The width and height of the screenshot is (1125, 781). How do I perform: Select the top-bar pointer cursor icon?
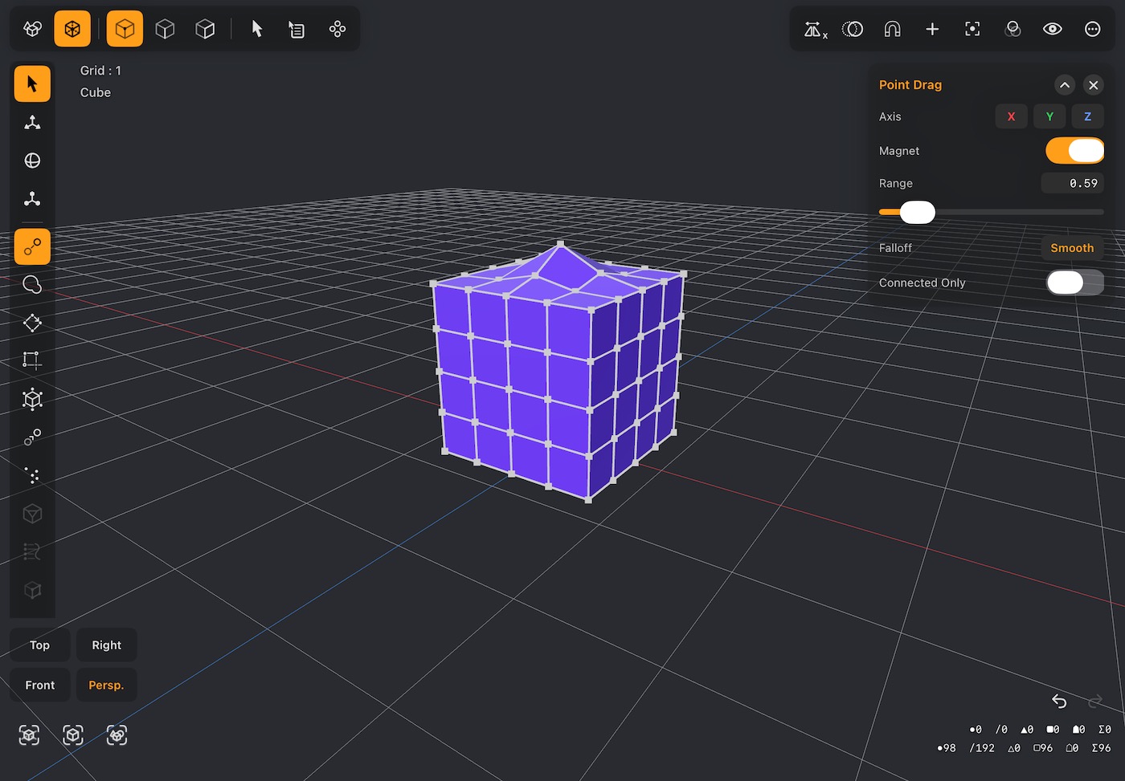[x=257, y=30]
